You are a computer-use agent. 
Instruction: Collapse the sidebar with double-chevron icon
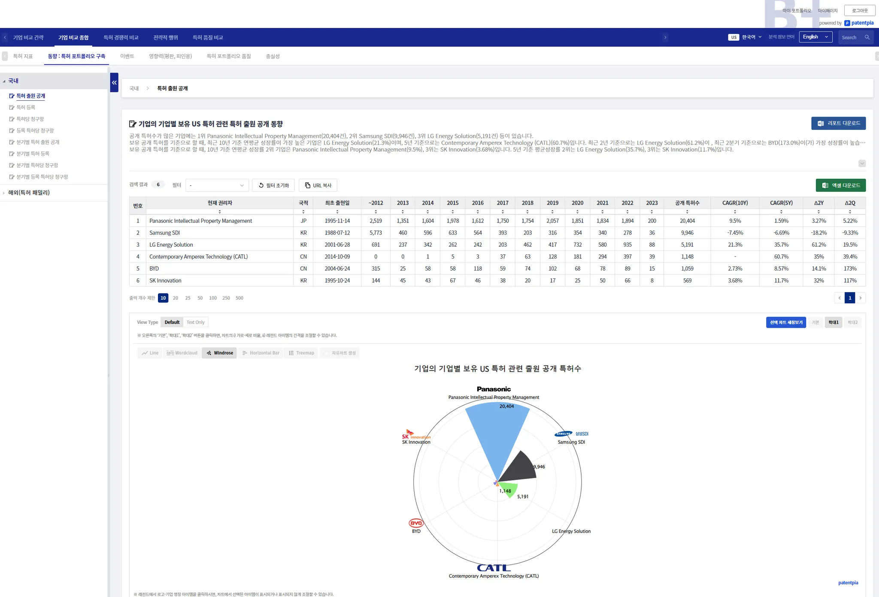[x=114, y=82]
